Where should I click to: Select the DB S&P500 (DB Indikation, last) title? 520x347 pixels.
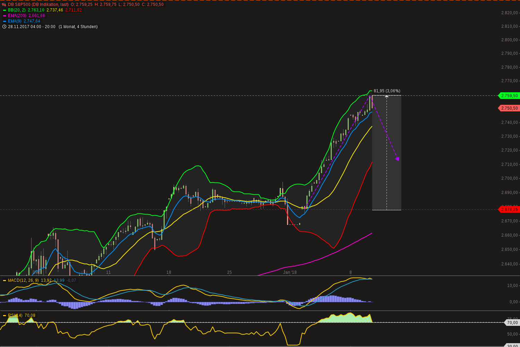pyautogui.click(x=38, y=5)
